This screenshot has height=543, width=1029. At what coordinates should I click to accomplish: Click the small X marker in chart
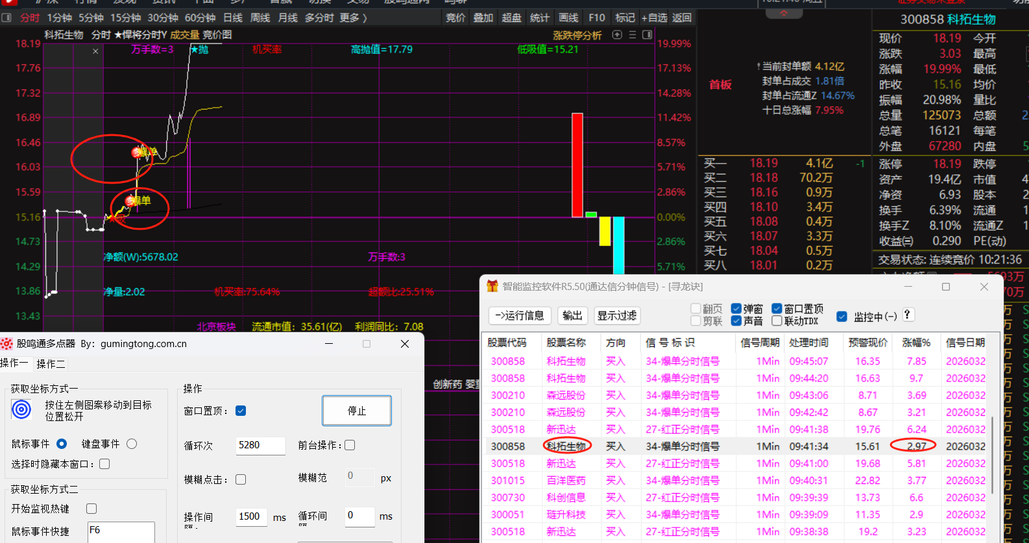pos(95,51)
